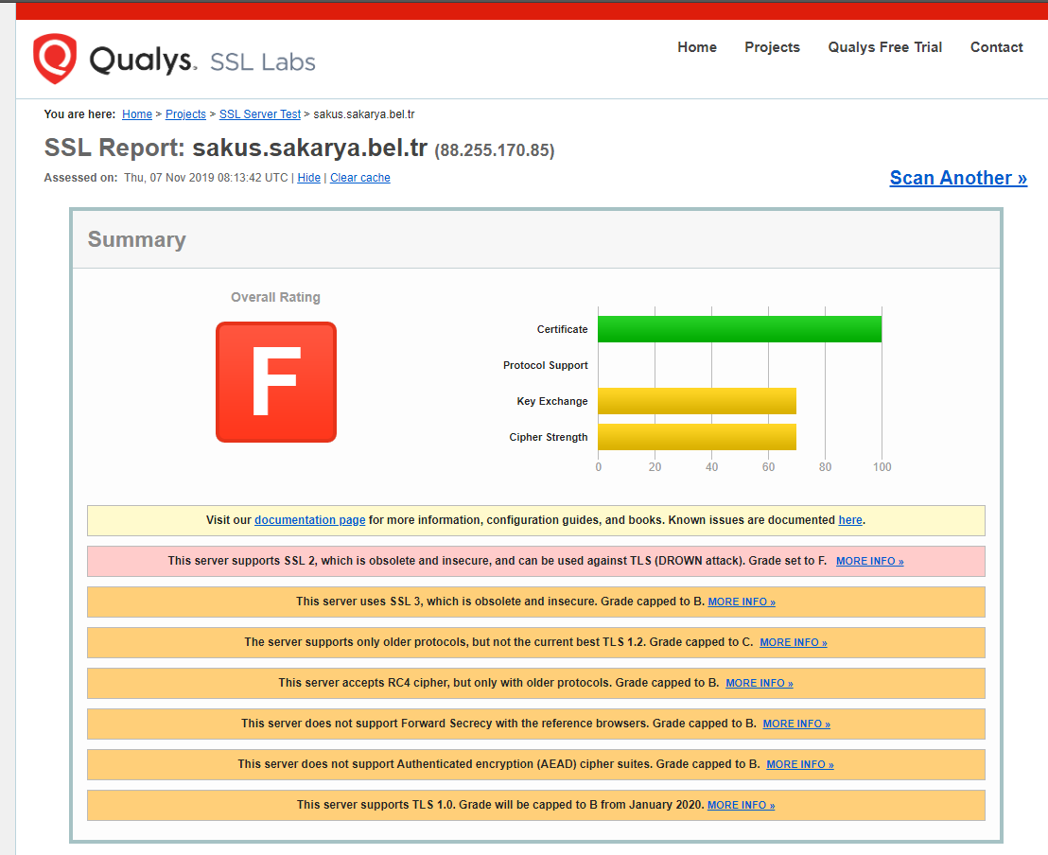Select Qualys Free Trial in navigation
Screen dimensions: 1048x855
point(883,46)
